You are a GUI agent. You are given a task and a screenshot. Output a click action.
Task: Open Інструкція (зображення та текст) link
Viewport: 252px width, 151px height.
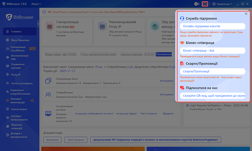[94, 113]
